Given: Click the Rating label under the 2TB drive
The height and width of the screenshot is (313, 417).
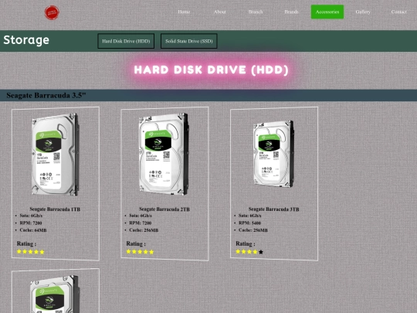Looking at the screenshot, I should pos(136,243).
